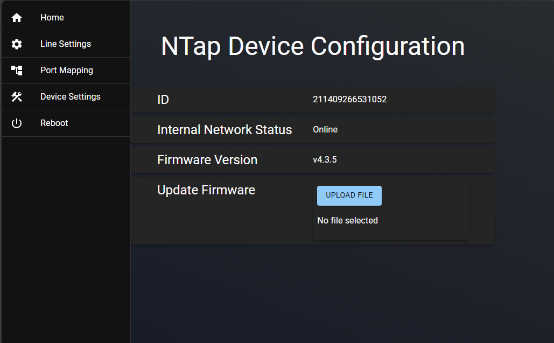Image resolution: width=554 pixels, height=343 pixels.
Task: Click the Port Mapping tree icon
Action: tap(17, 71)
